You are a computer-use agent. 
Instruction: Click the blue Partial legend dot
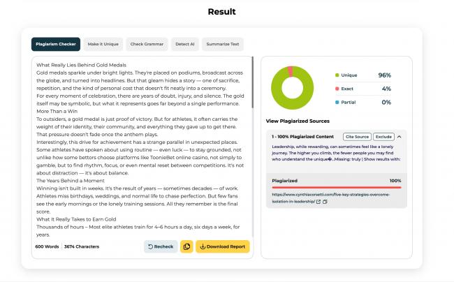pos(337,103)
